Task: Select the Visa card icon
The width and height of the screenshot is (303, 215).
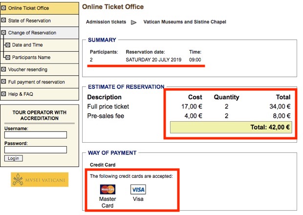Action: click(138, 190)
